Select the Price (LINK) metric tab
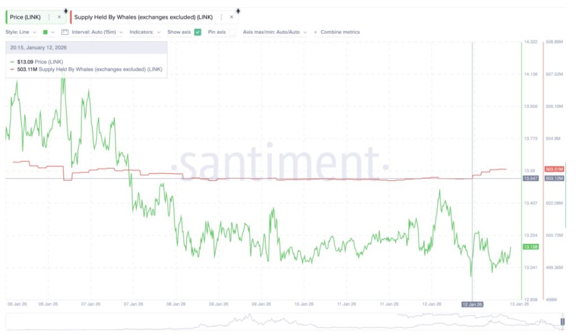This screenshot has height=335, width=576. tap(25, 17)
